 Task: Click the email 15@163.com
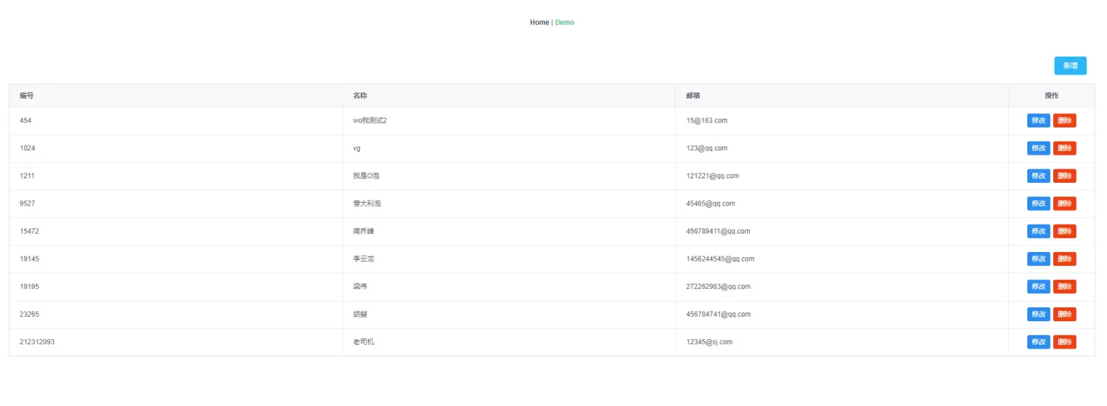click(707, 121)
